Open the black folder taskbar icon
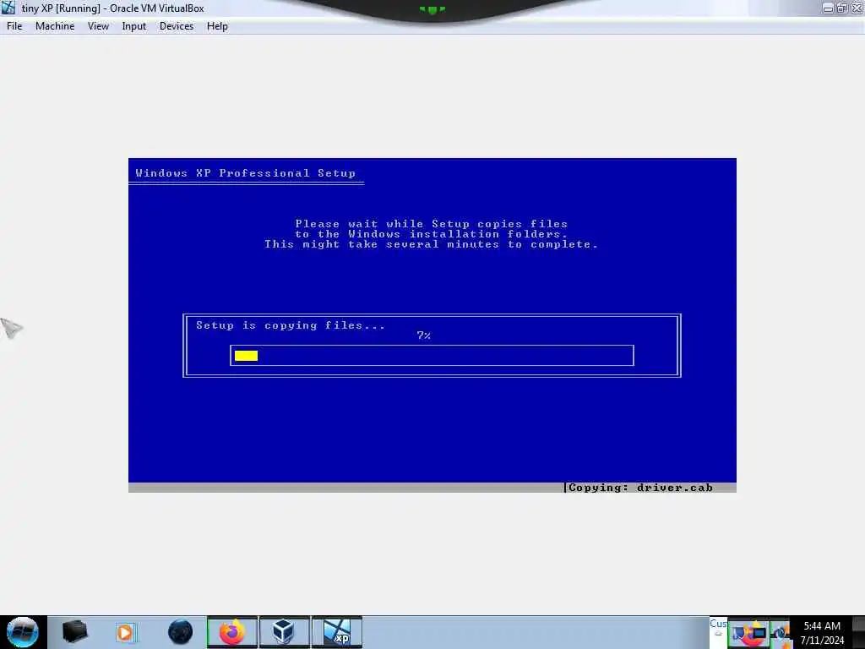The width and height of the screenshot is (865, 649). (75, 632)
